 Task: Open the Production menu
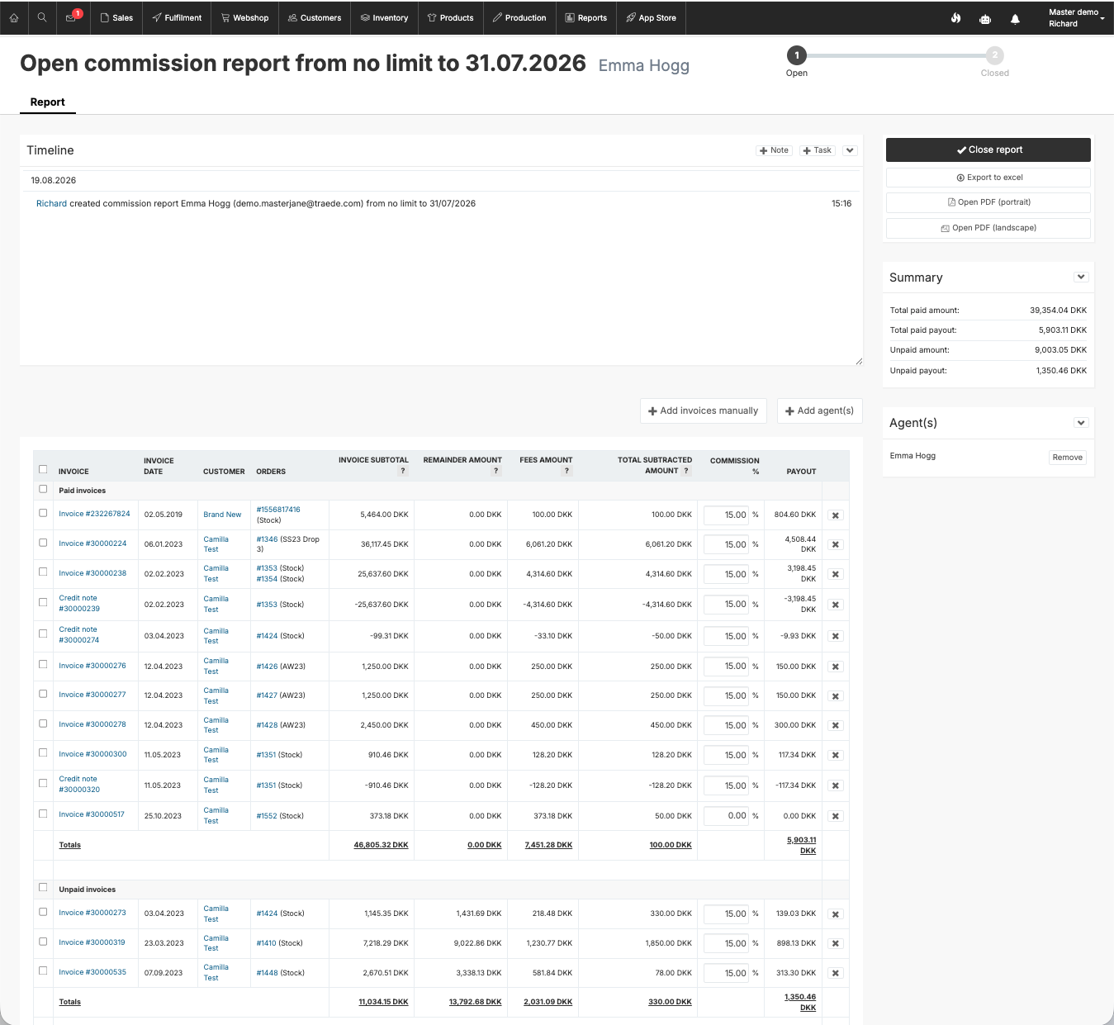[519, 17]
